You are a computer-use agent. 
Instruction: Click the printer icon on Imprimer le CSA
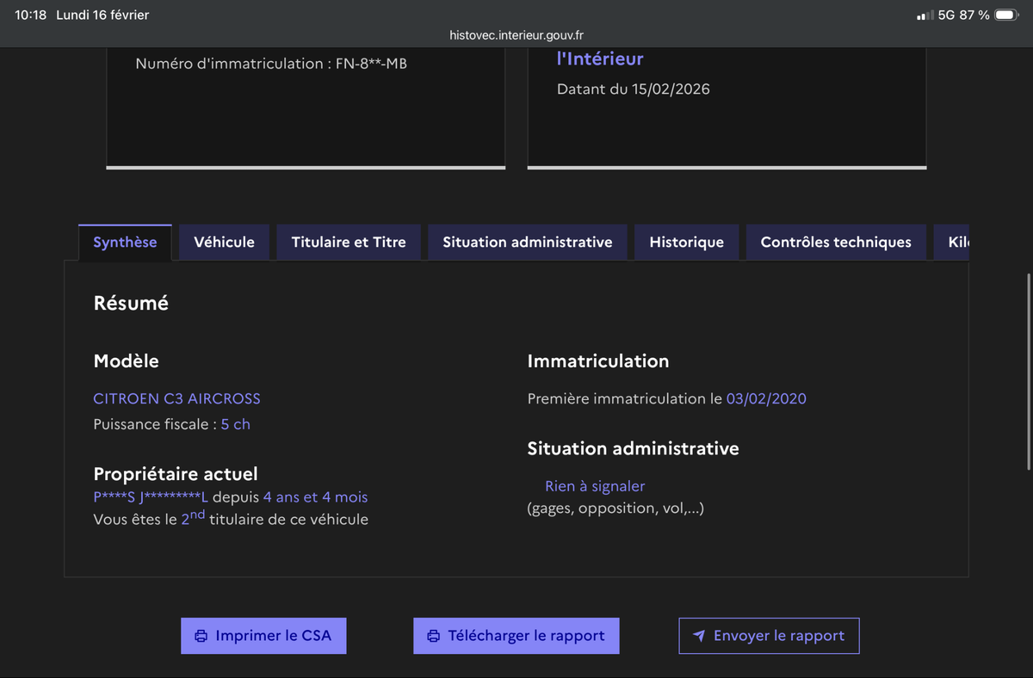(x=200, y=635)
